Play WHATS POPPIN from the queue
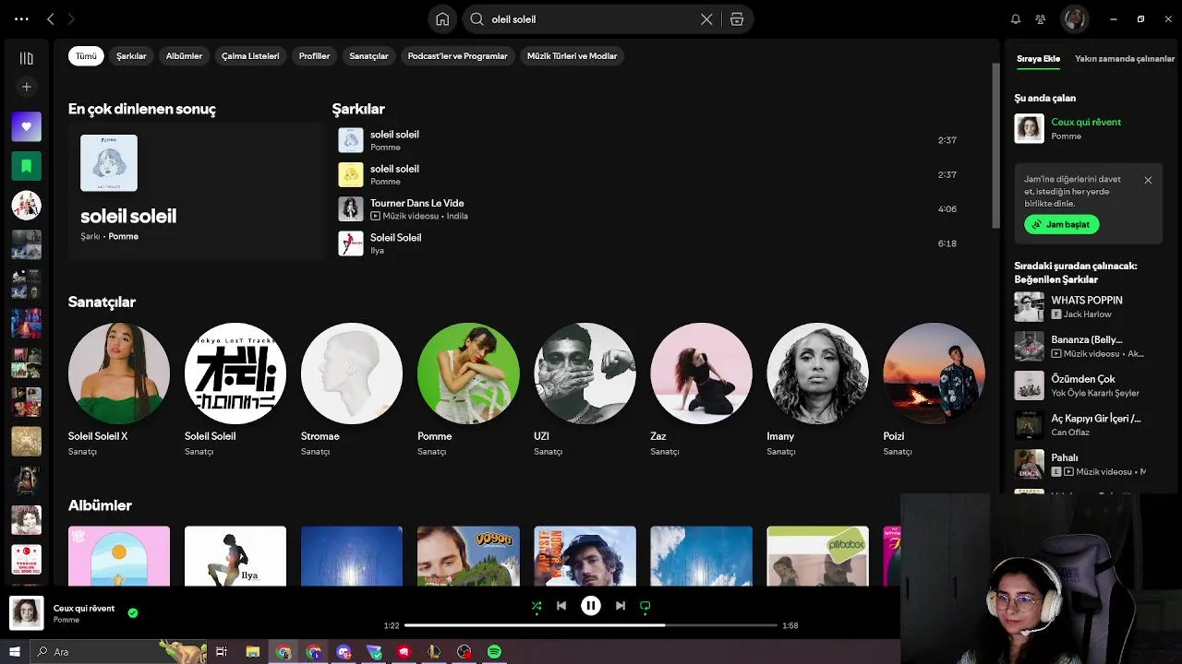The height and width of the screenshot is (664, 1182). (x=1088, y=307)
